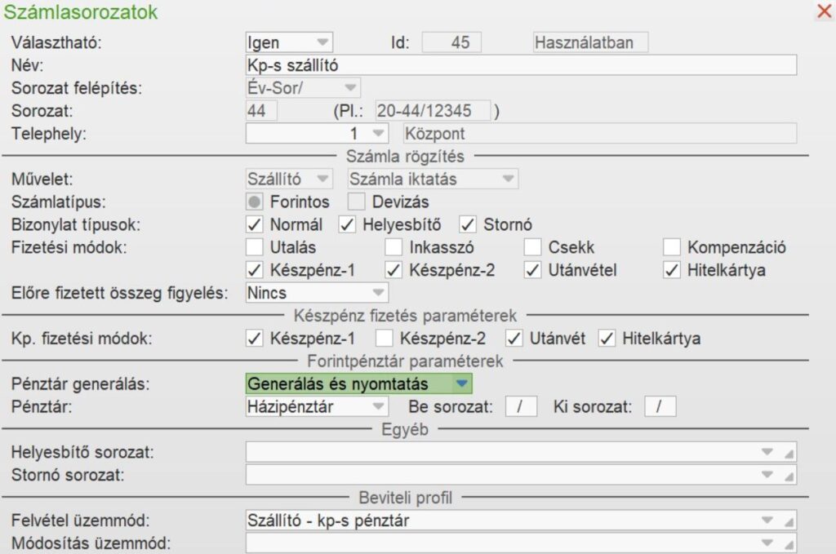Screen dimensions: 836x554
Task: Disable the Hitelkártya option under Fizetési módok
Action: 673,268
